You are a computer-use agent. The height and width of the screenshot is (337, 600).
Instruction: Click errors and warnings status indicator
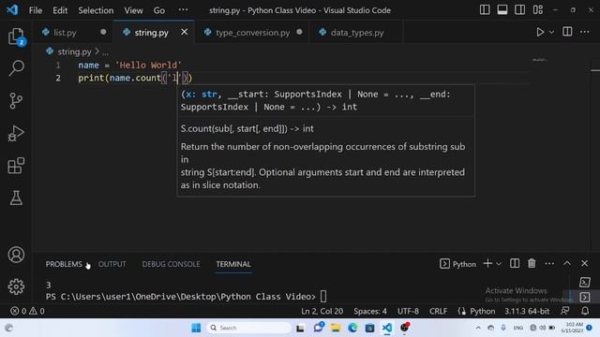[x=27, y=311]
